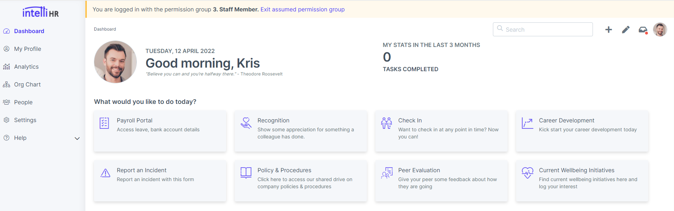The image size is (674, 211).
Task: Click Kris's profile avatar photo
Action: coord(660,30)
